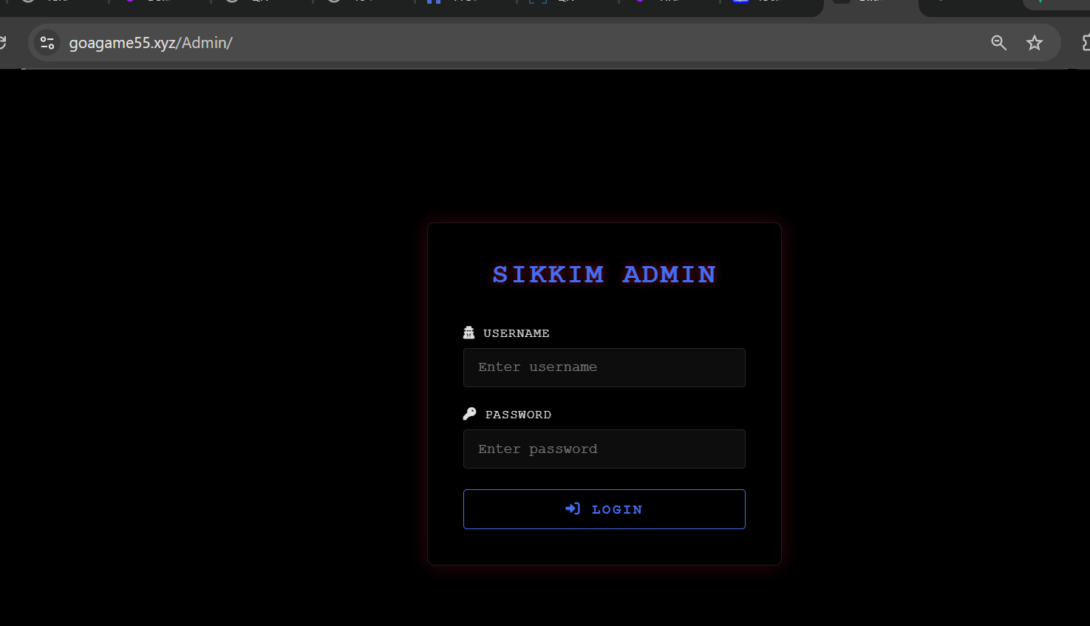
Task: Click the SIKKIM ADMIN heading
Action: click(x=604, y=274)
